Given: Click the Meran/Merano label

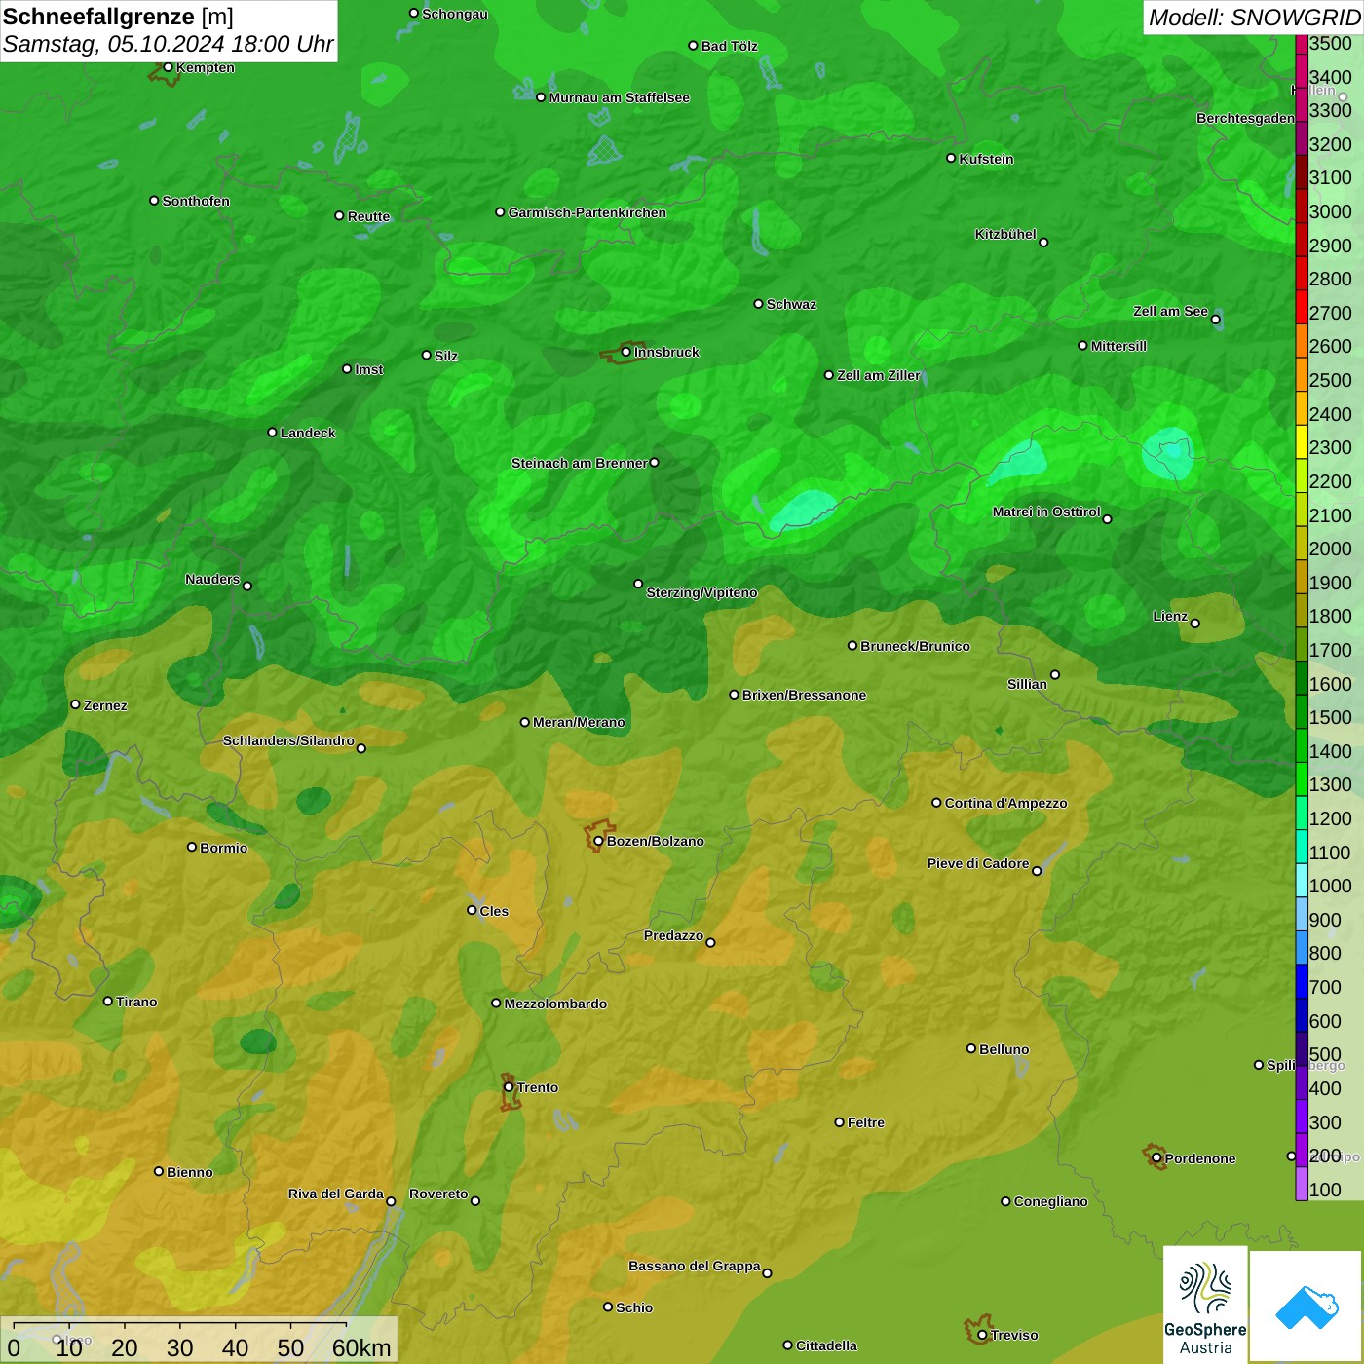Looking at the screenshot, I should (x=579, y=722).
